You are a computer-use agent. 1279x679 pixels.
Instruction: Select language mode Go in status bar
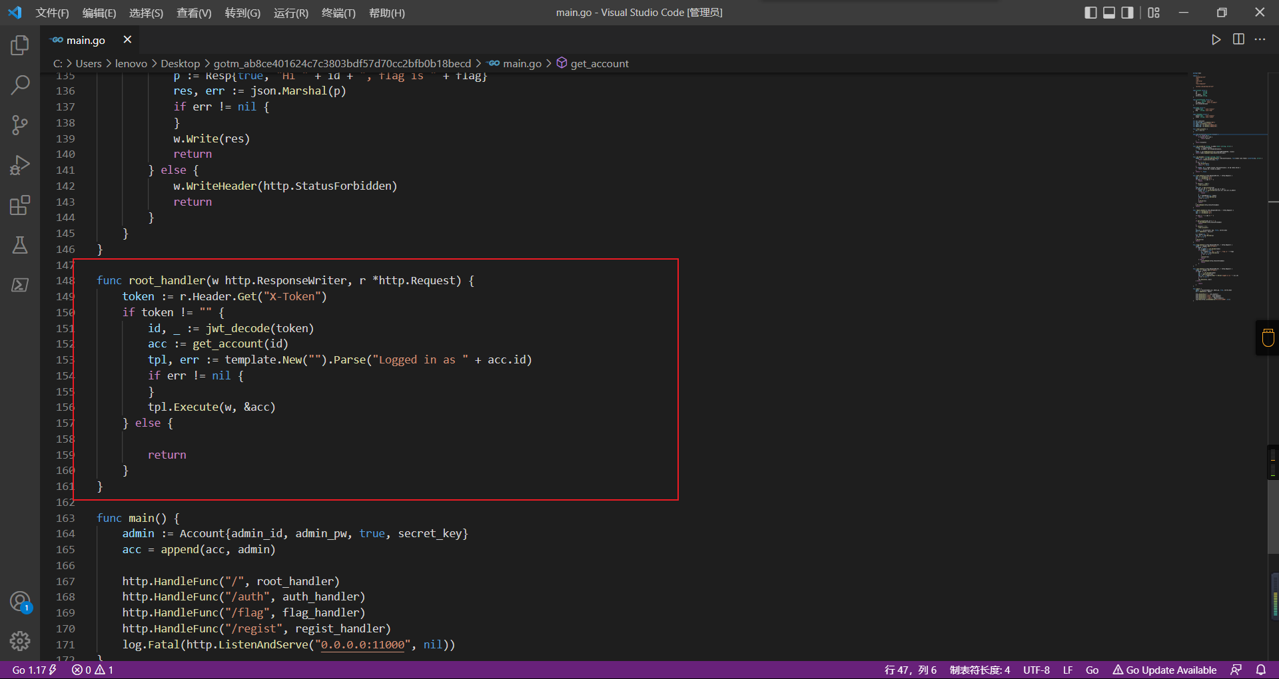coord(1092,670)
